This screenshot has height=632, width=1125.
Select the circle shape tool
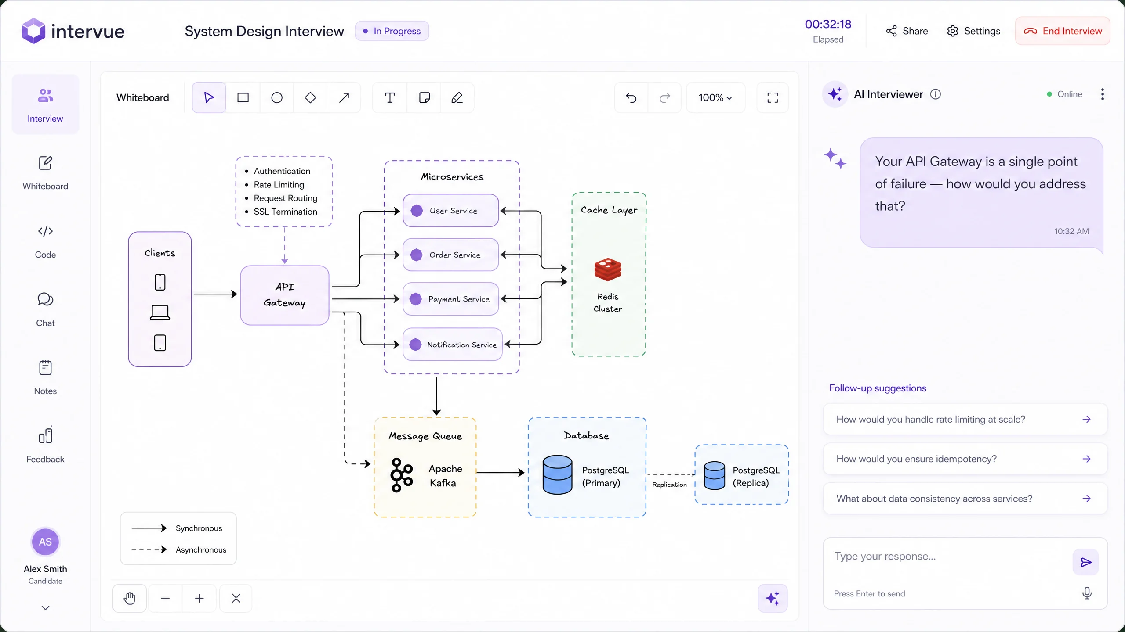click(x=277, y=97)
